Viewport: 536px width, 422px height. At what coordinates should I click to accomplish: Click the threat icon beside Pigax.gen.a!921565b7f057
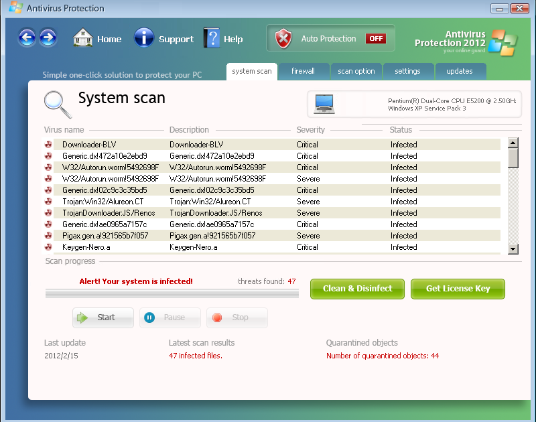point(48,235)
